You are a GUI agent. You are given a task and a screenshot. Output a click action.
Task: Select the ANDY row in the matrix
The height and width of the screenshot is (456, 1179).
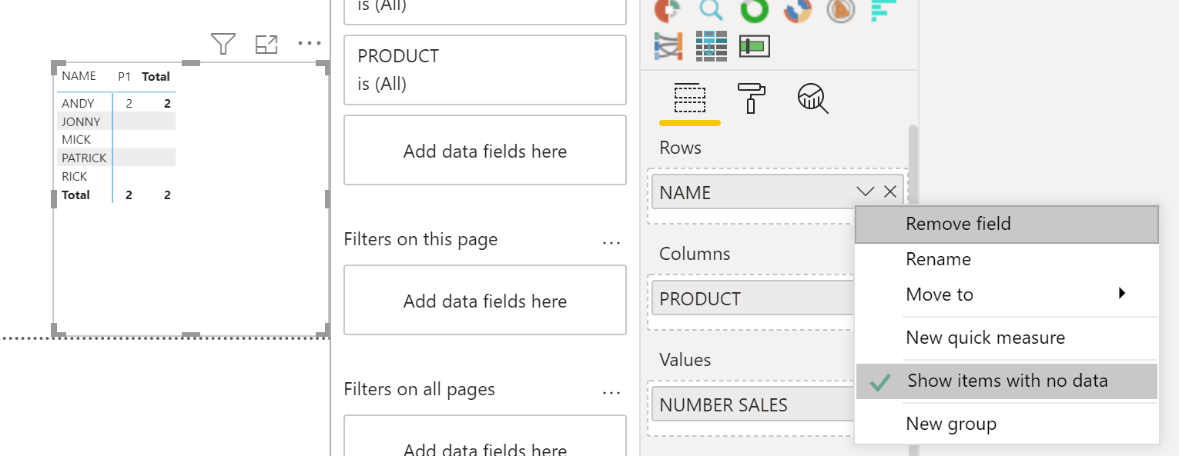tap(79, 103)
